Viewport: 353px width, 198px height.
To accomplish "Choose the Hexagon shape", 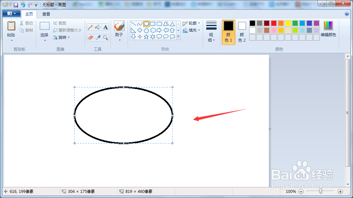I will pyautogui.click(x=153, y=30).
